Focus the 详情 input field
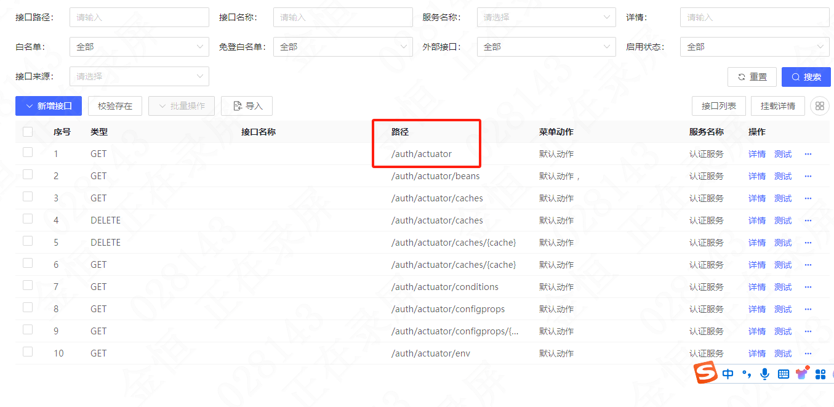 pyautogui.click(x=755, y=17)
